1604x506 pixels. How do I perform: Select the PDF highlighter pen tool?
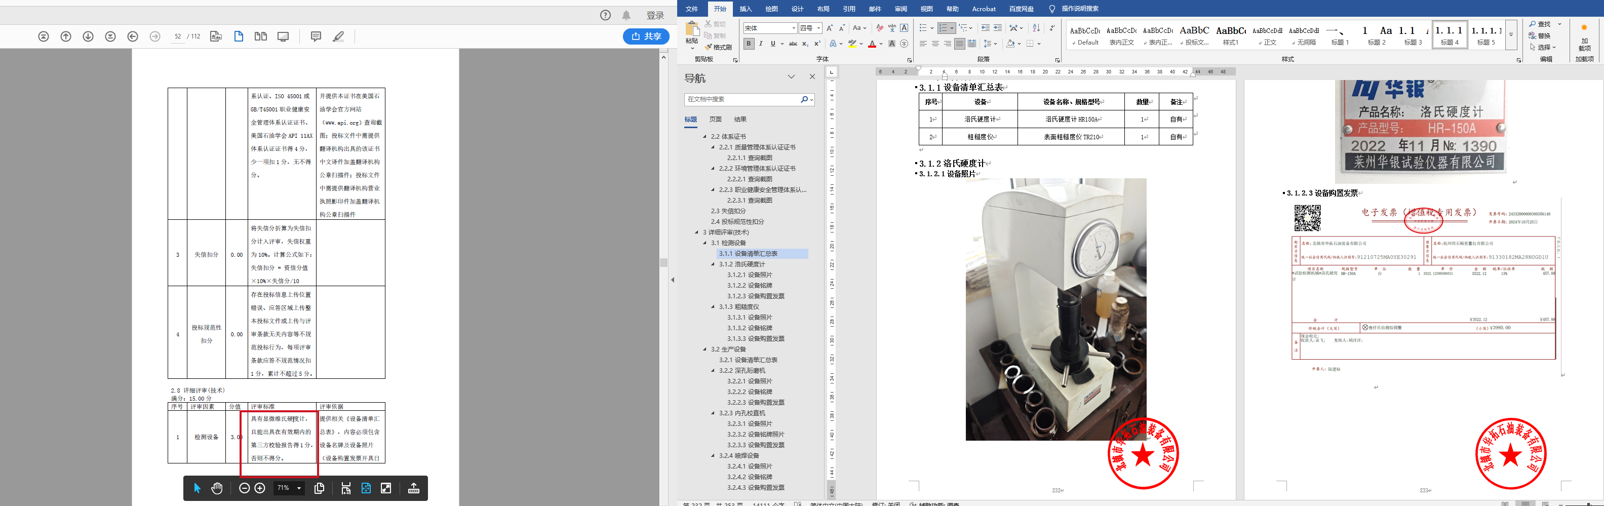click(338, 36)
